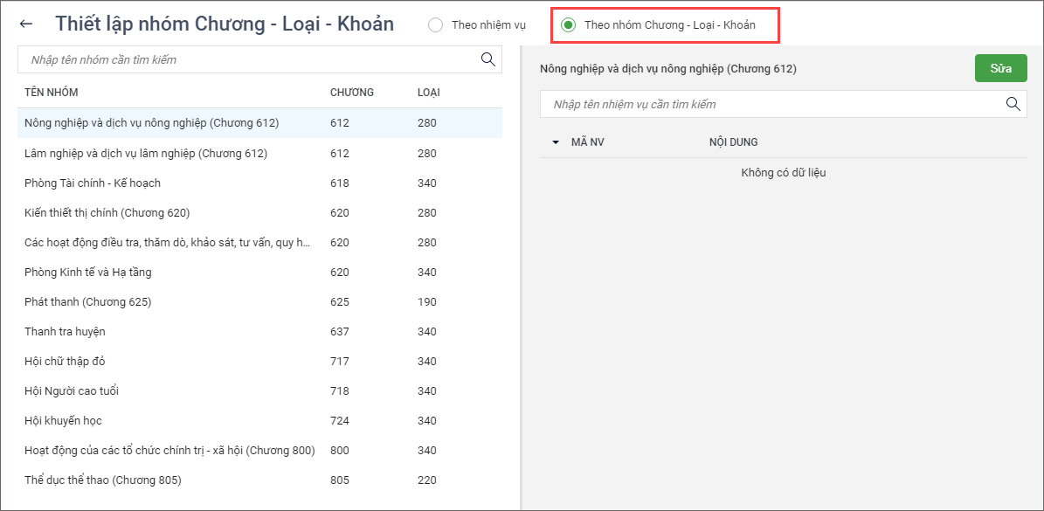Image resolution: width=1044 pixels, height=511 pixels.
Task: Choose "Kiến thiết thị chính (Chương 620)" row
Action: (x=107, y=213)
